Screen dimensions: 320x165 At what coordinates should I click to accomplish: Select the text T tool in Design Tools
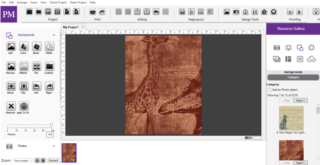(246, 12)
